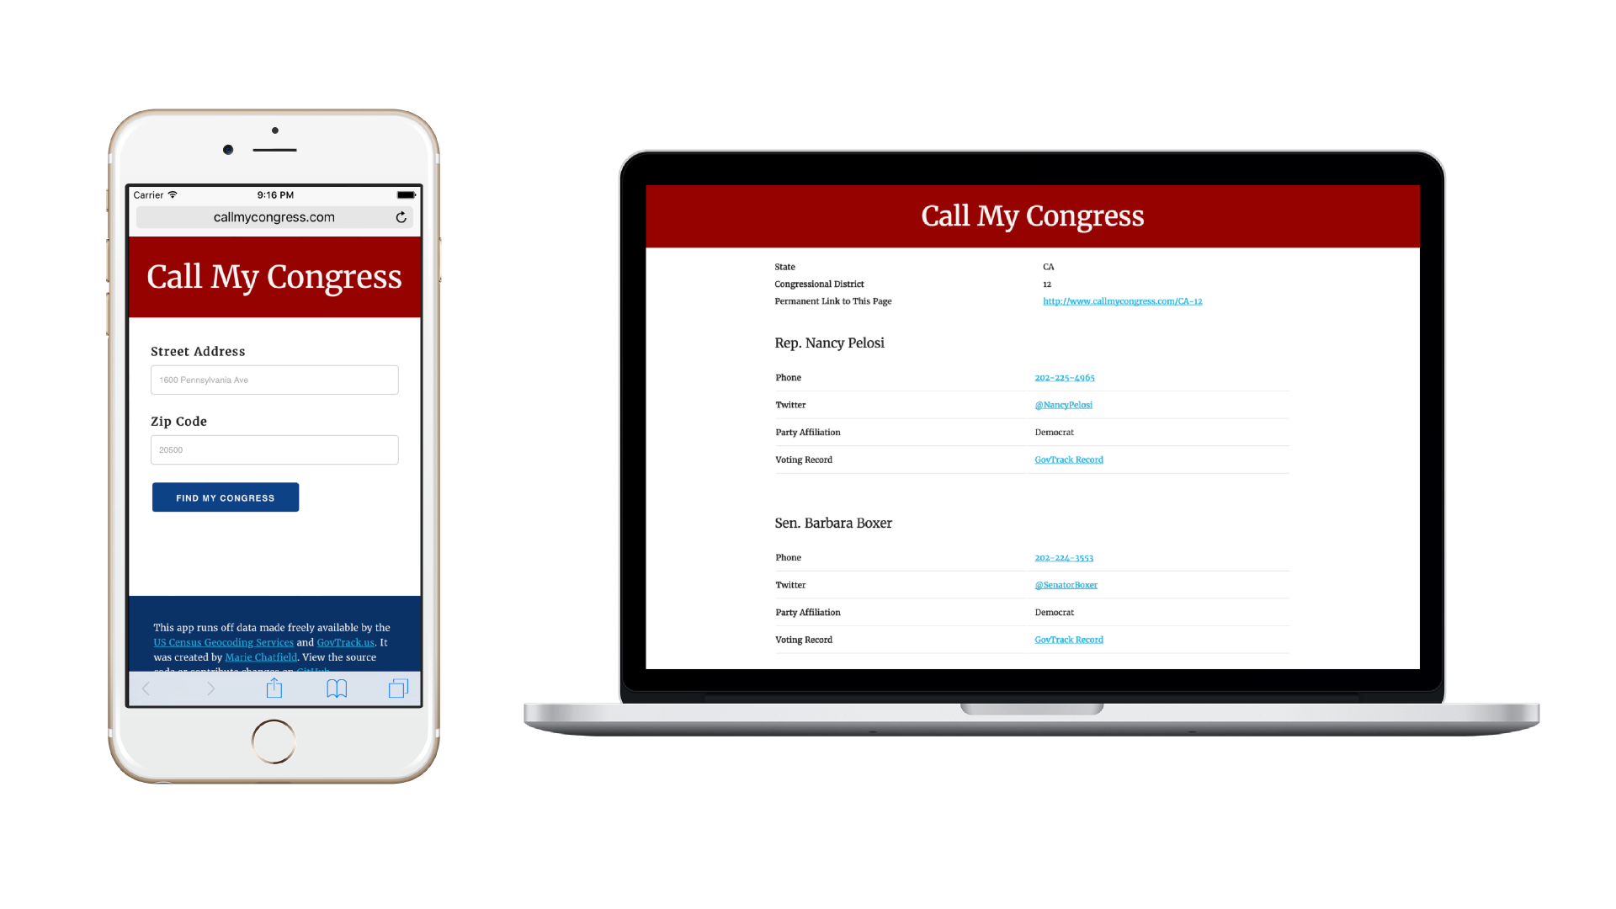Tap the WiFi status icon on iPhone

click(181, 196)
